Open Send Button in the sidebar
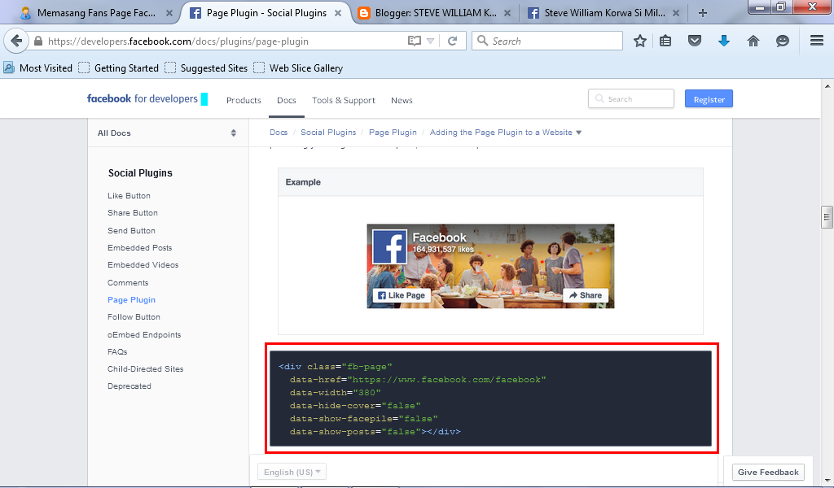 pyautogui.click(x=131, y=230)
